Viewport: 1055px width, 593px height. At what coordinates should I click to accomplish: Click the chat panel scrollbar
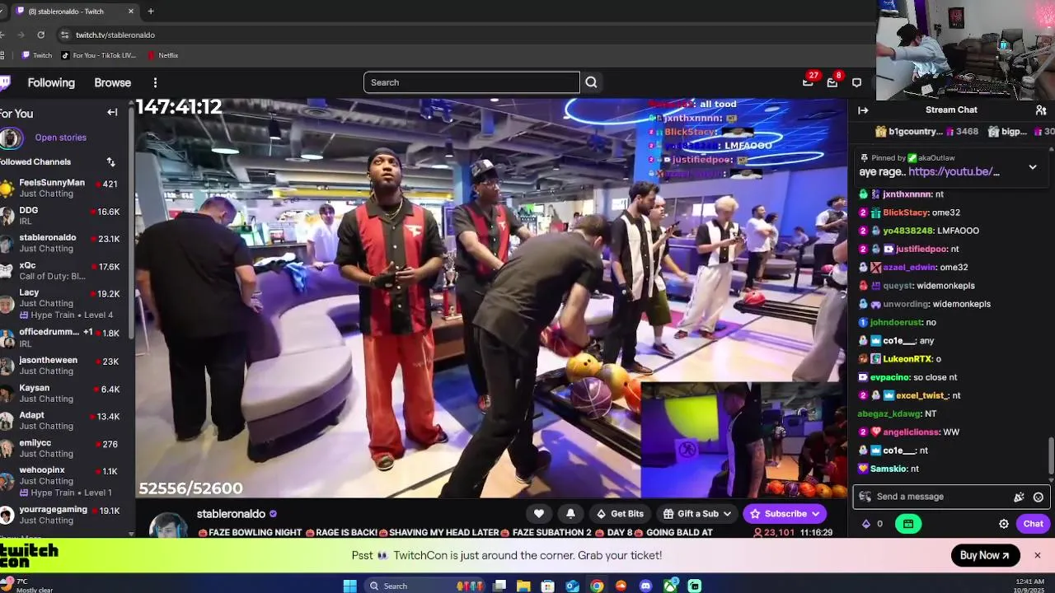pyautogui.click(x=1051, y=456)
